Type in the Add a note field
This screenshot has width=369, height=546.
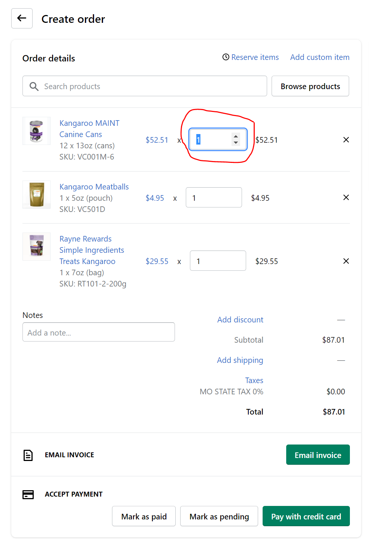(99, 332)
